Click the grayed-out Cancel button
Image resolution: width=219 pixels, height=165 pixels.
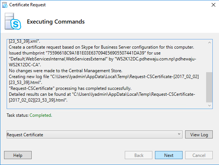(199, 155)
